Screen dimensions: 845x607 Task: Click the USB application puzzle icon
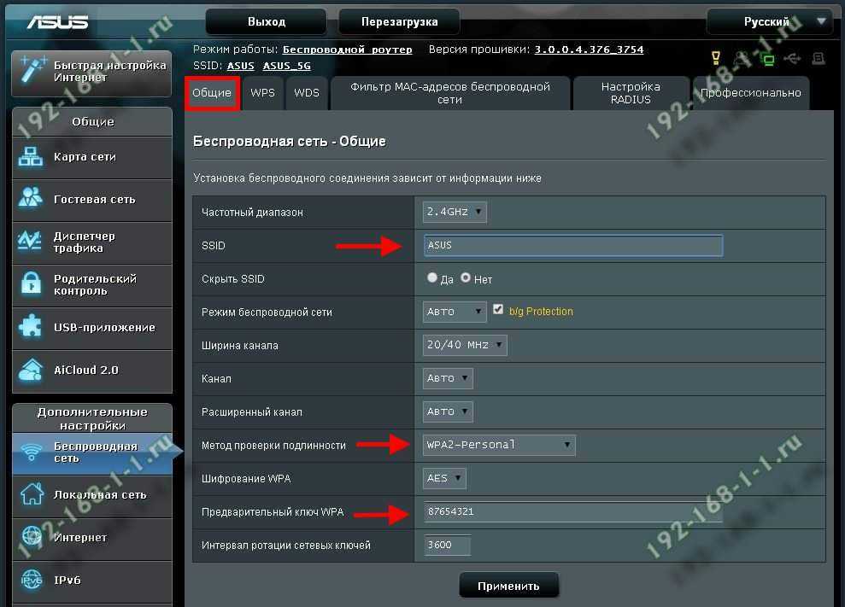30,326
